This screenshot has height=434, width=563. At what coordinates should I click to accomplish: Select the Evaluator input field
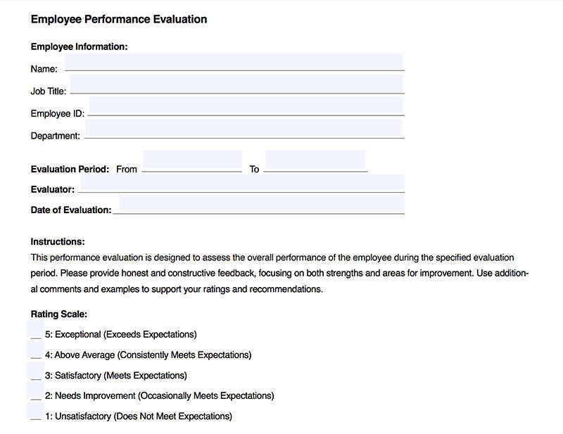(242, 184)
